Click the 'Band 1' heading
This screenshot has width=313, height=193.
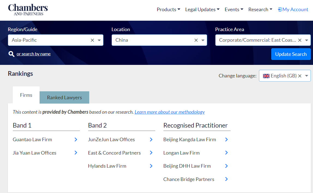[22, 125]
